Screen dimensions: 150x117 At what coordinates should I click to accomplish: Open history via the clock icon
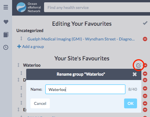(x=6, y=47)
